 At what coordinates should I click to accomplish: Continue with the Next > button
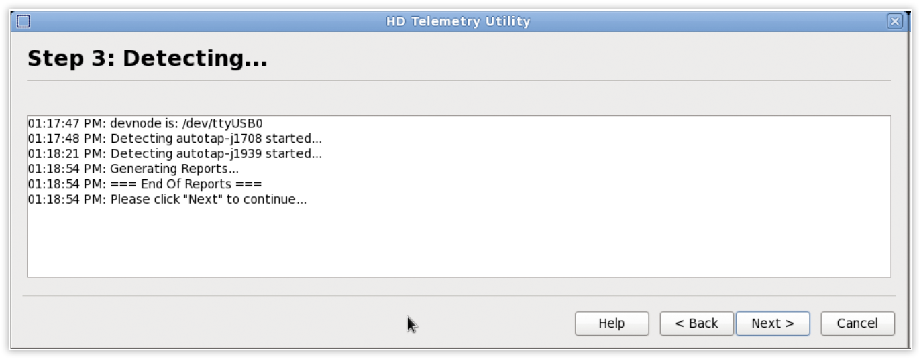[773, 323]
